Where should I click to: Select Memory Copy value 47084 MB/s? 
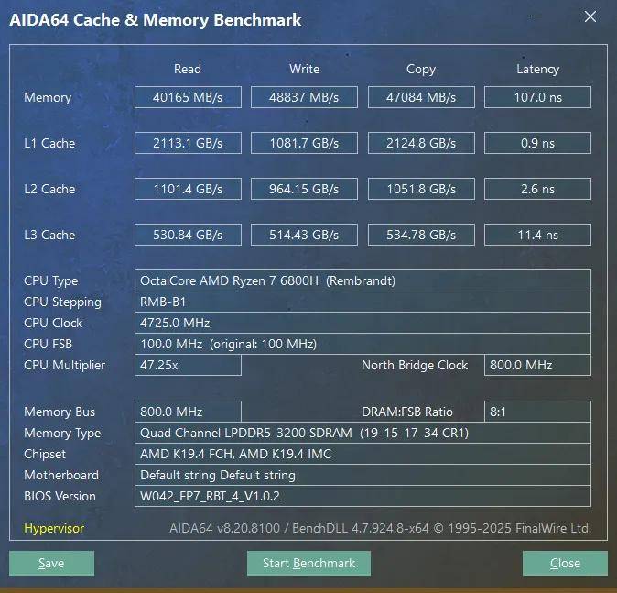pos(421,97)
